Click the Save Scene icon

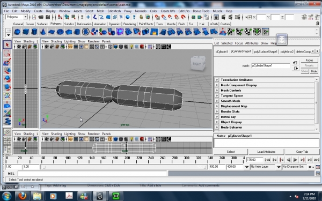point(48,17)
